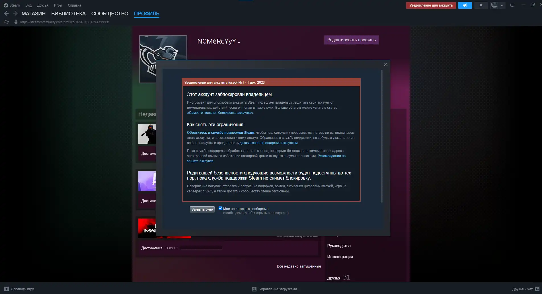The height and width of the screenshot is (294, 542).
Task: Open Управление загрузками
Action: click(x=278, y=289)
